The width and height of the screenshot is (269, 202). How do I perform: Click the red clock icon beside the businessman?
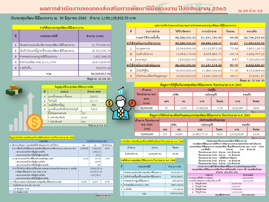pos(132,103)
